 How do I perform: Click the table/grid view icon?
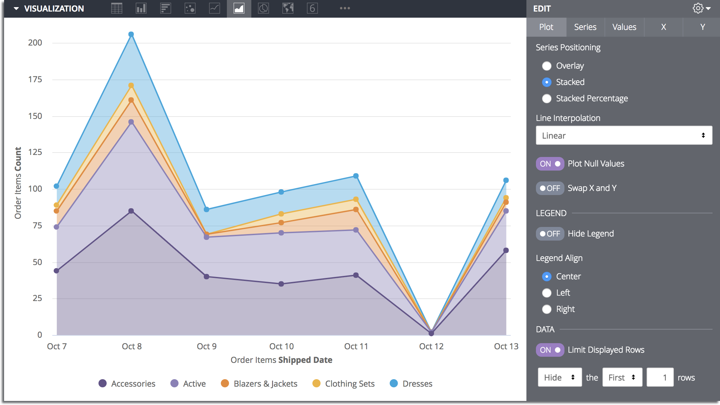point(116,8)
